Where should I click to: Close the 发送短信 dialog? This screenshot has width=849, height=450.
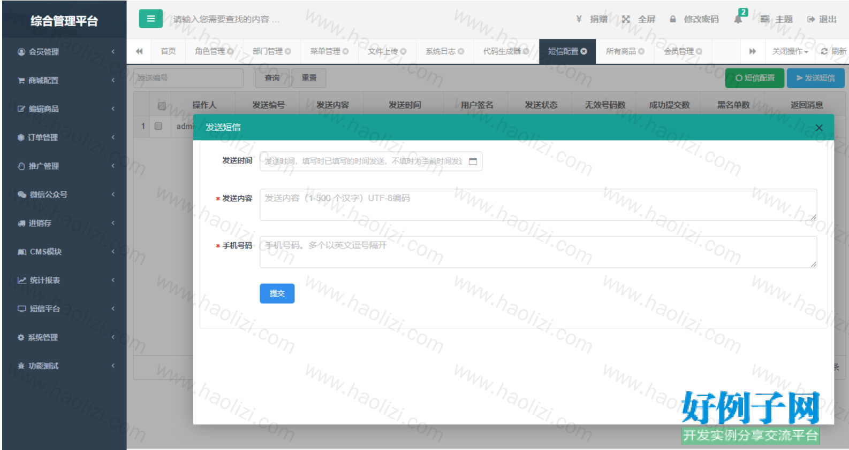[x=819, y=128]
